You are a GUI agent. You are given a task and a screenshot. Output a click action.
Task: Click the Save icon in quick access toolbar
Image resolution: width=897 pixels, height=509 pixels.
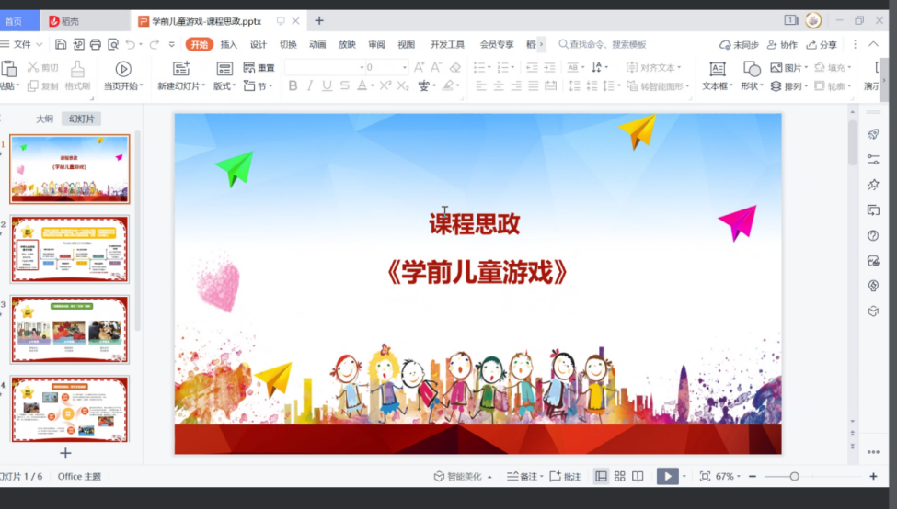click(x=61, y=44)
